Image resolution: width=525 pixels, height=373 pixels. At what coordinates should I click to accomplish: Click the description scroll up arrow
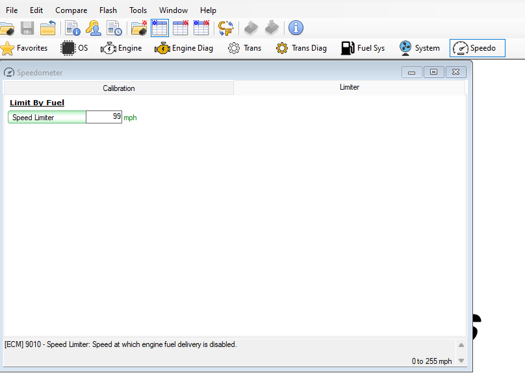461,345
